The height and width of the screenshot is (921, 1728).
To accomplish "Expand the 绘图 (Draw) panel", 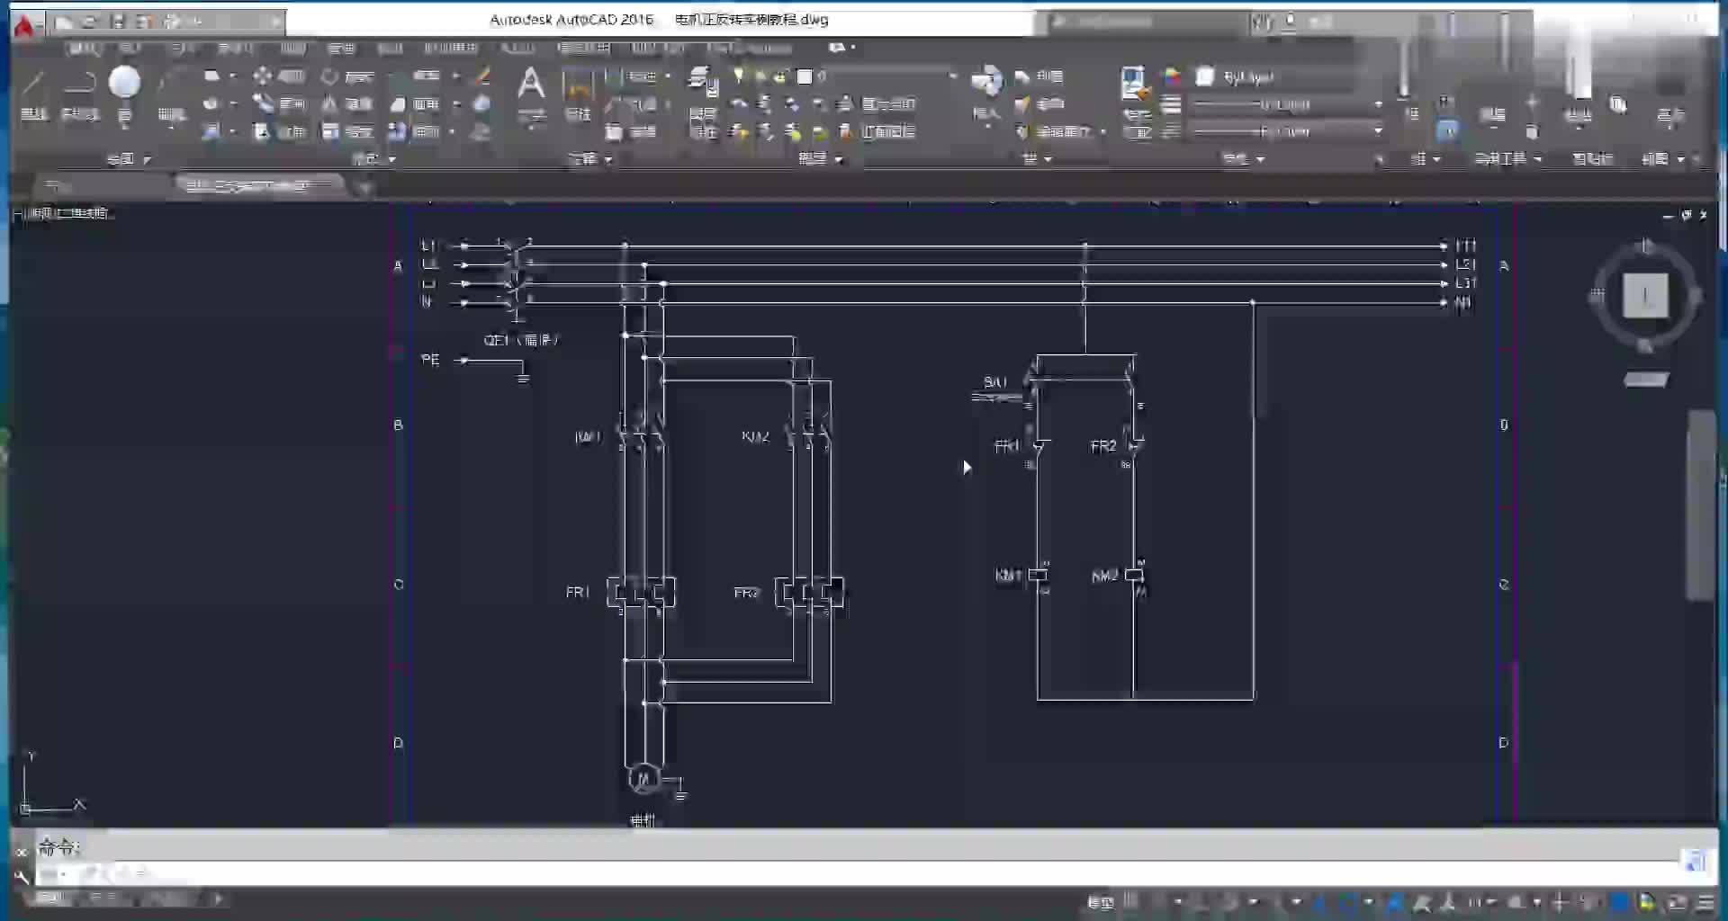I will coord(129,159).
